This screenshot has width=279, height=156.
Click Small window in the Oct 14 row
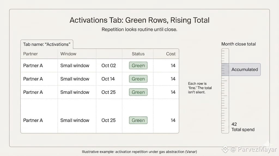pyautogui.click(x=75, y=79)
